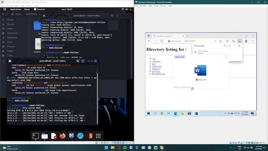The height and width of the screenshot is (151, 268).
Task: Launch the text editor from the Kali dock
Action: pos(54,136)
